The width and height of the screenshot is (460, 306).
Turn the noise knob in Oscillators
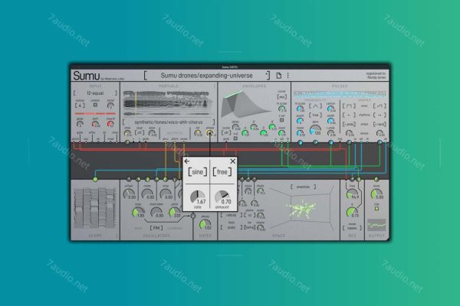click(147, 194)
